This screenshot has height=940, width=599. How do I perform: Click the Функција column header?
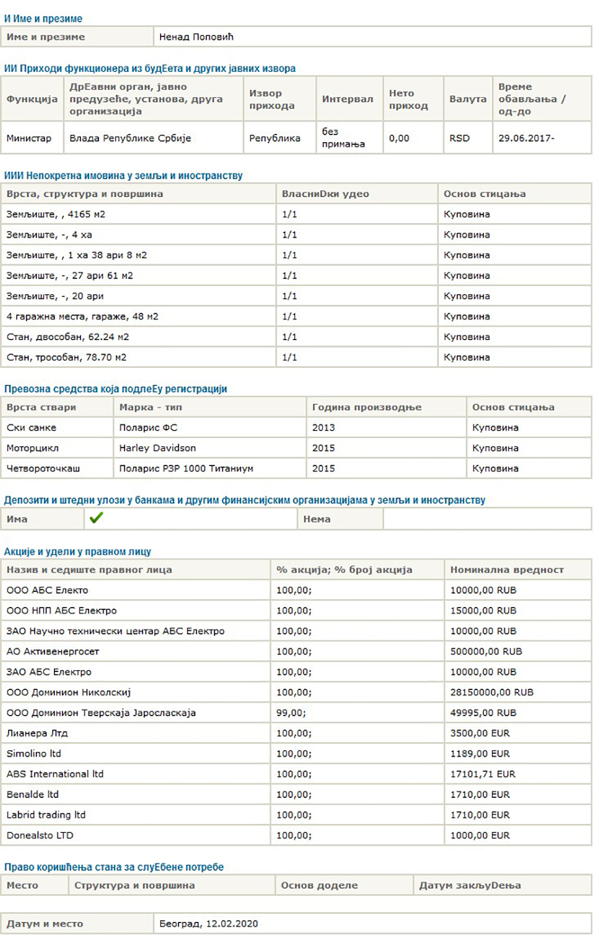tap(32, 99)
